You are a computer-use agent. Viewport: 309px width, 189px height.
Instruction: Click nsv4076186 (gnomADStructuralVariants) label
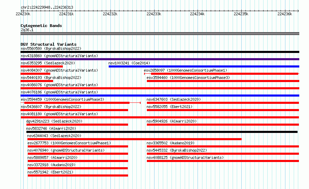[x=59, y=92]
